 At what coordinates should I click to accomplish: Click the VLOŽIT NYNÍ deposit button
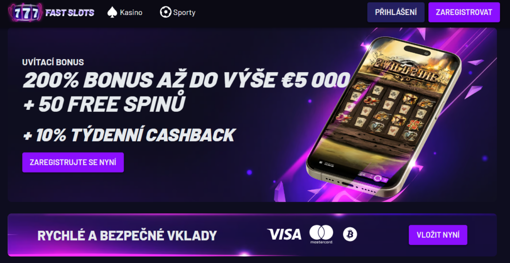tap(438, 235)
